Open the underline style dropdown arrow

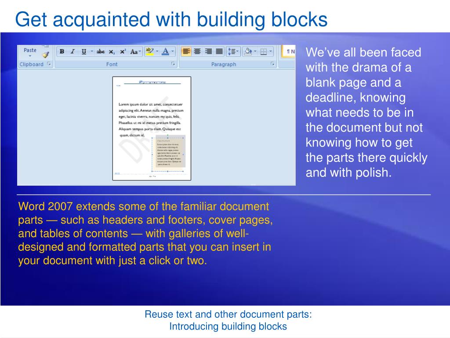[x=91, y=52]
